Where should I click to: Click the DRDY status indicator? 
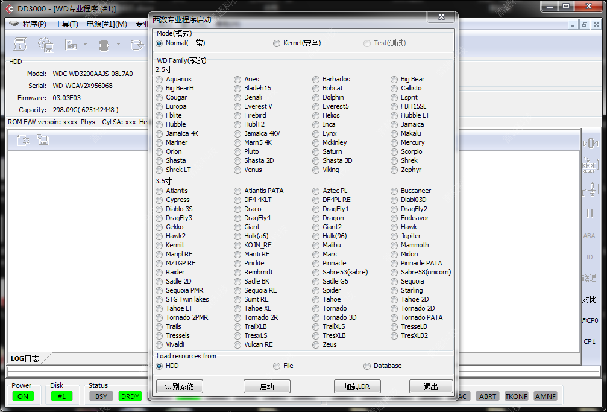pyautogui.click(x=130, y=396)
